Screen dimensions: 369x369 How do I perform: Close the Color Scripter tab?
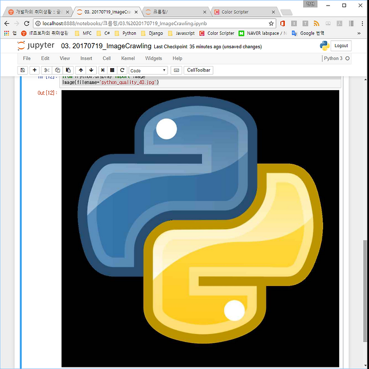pos(273,12)
